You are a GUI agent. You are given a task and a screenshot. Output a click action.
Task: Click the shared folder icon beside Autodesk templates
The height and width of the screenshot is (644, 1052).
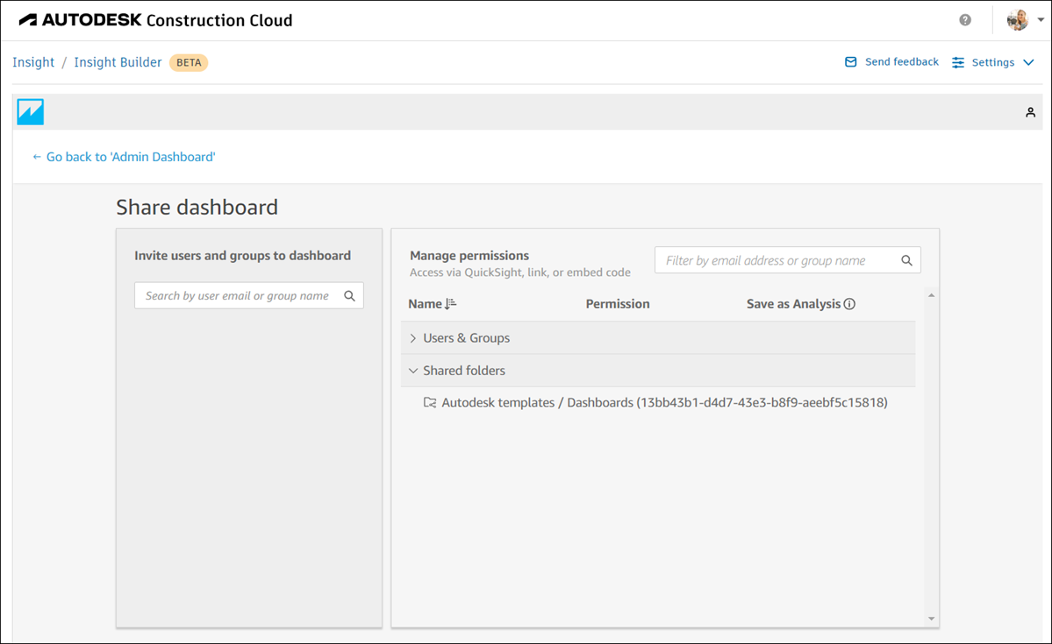430,402
